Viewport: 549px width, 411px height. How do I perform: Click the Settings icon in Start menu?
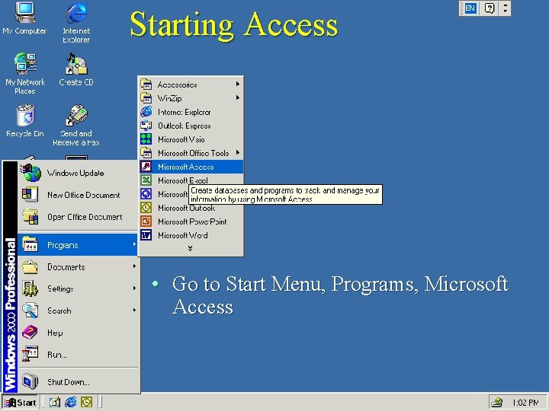click(30, 288)
